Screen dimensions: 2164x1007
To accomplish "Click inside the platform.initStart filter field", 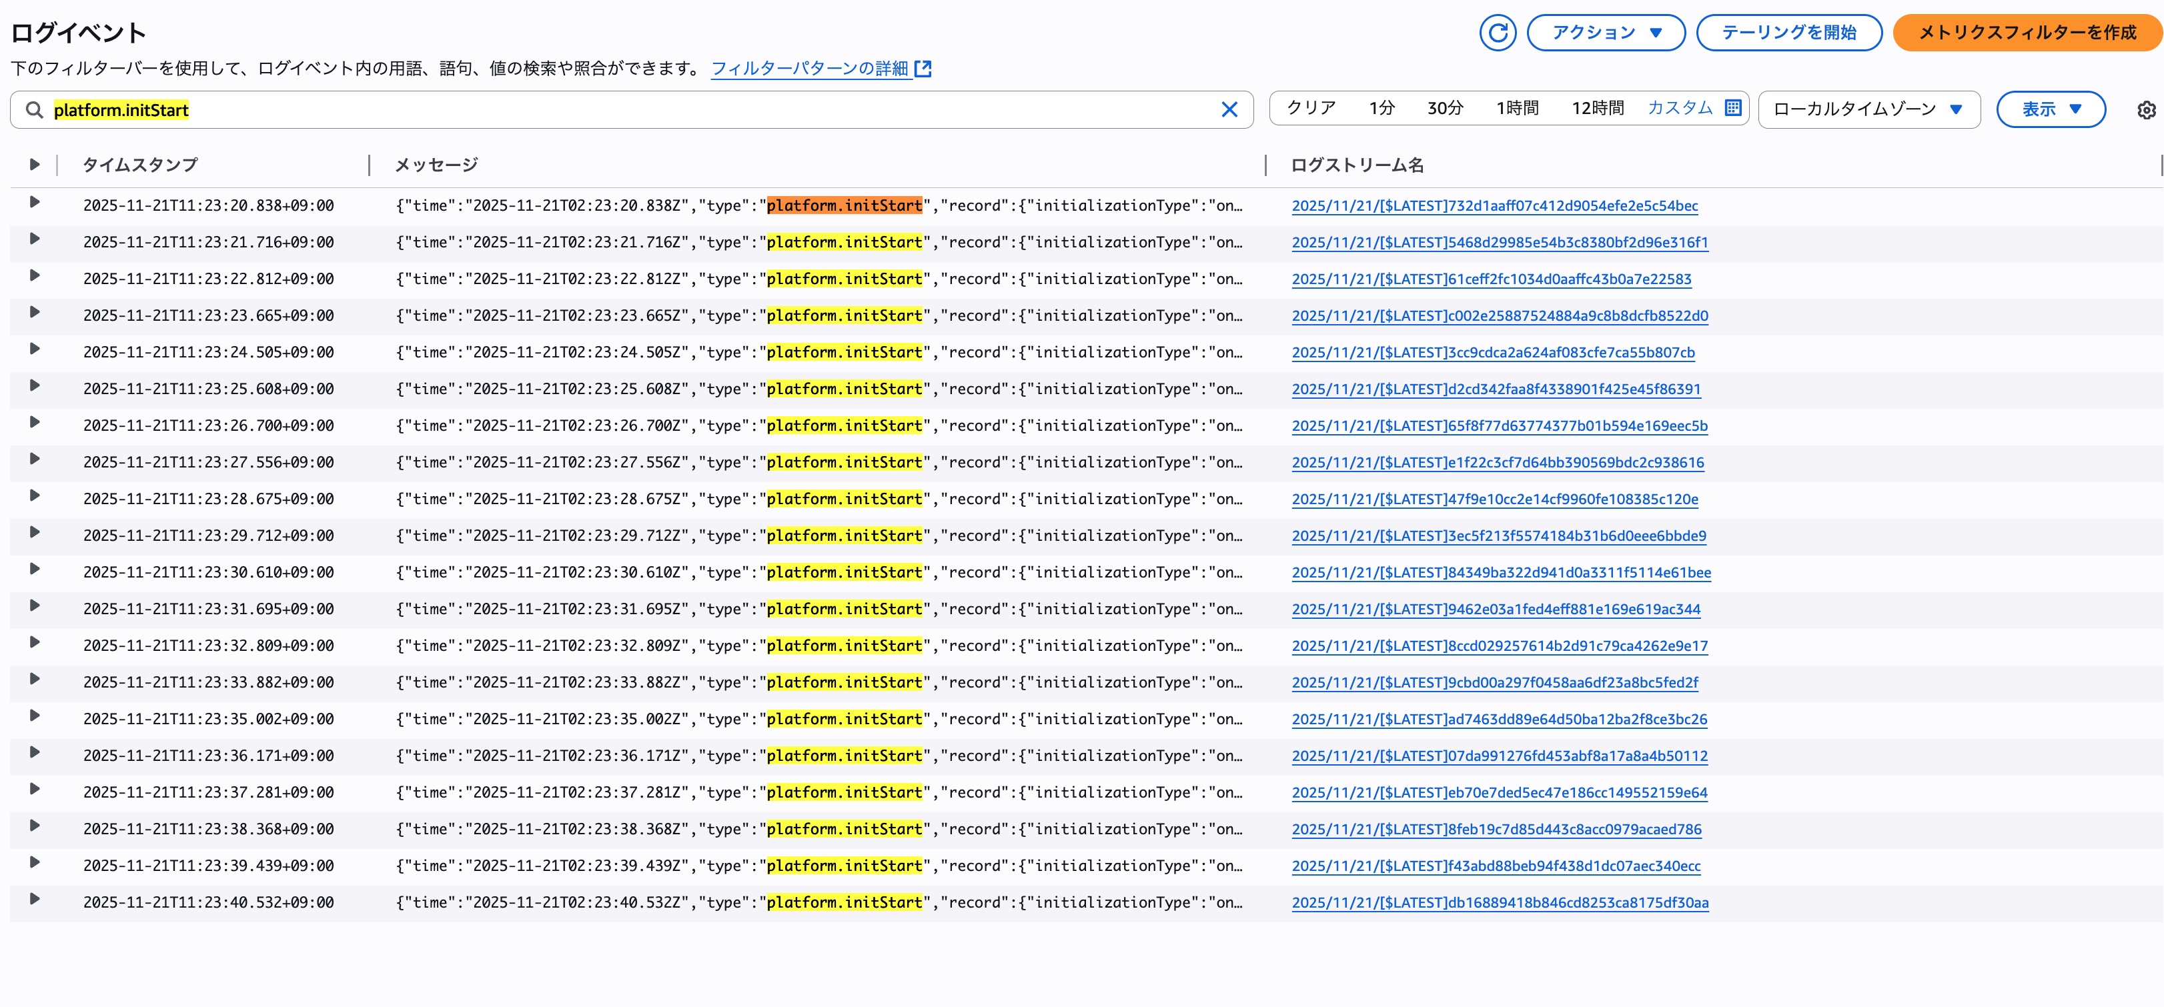I will [336, 109].
